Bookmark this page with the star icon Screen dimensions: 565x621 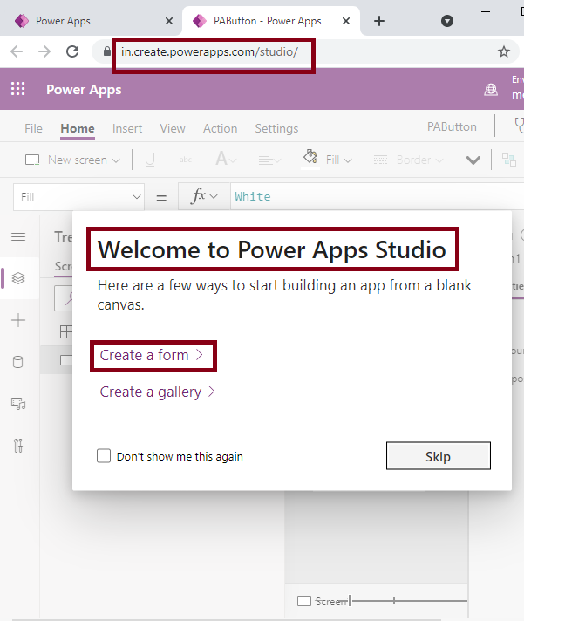click(x=504, y=51)
